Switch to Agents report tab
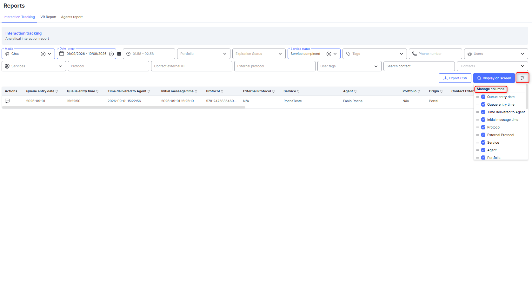Viewport: 532px width, 295px height. [x=72, y=17]
